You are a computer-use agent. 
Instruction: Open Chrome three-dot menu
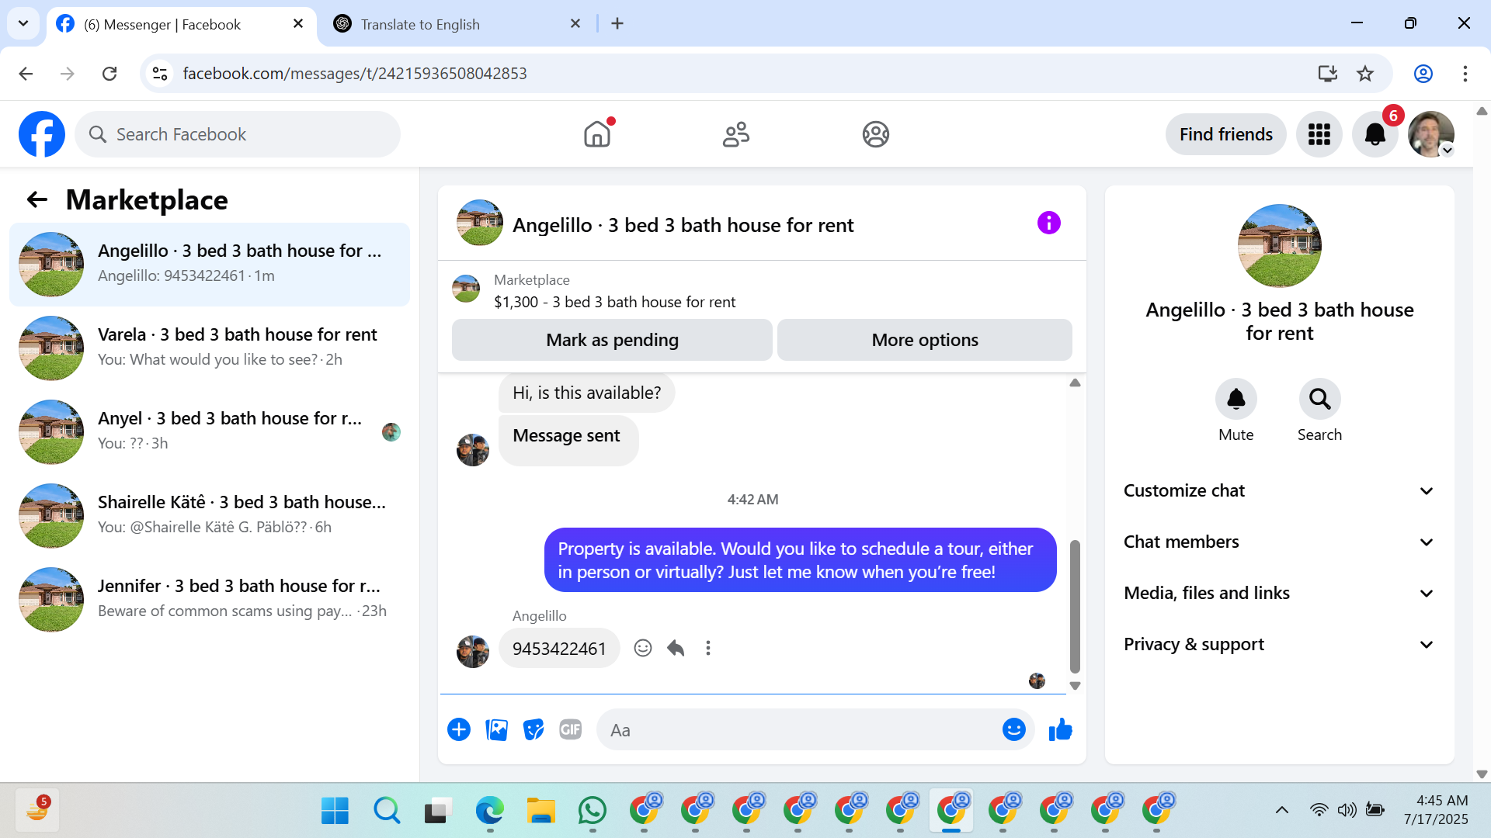tap(1465, 74)
